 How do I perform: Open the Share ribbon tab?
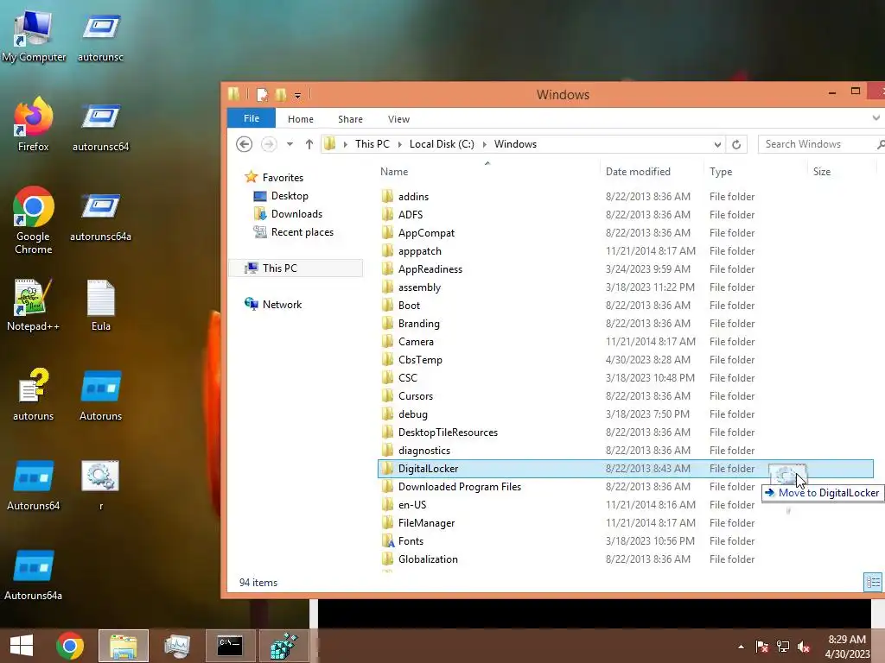[x=350, y=119]
